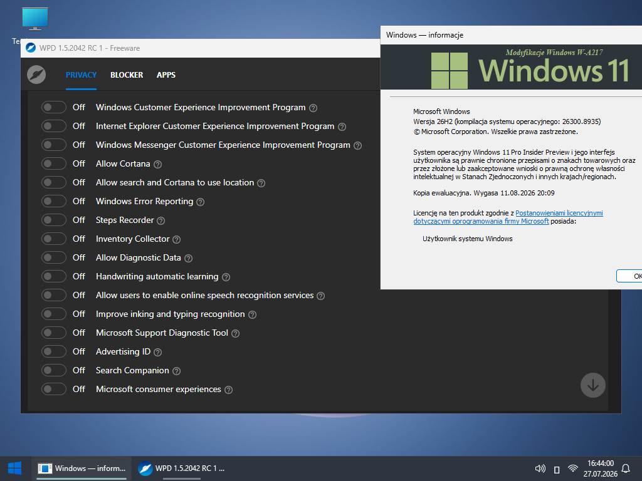Turn on Search Companion switch
Image resolution: width=642 pixels, height=481 pixels.
coord(54,370)
